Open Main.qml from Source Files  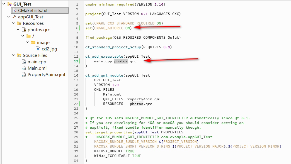coord(37,68)
